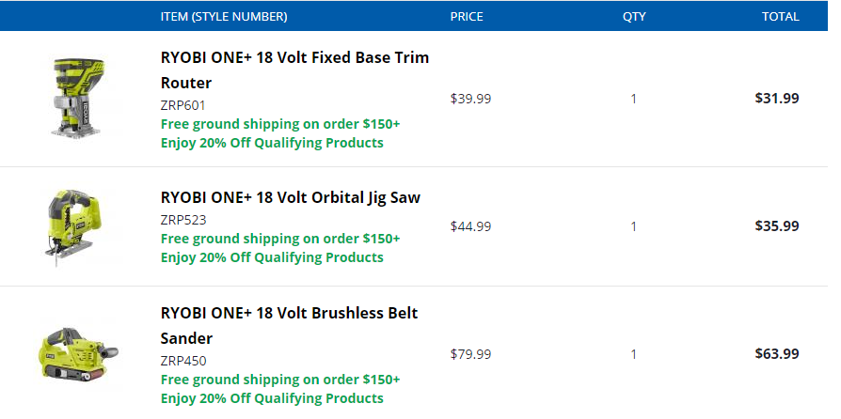Select the $63.99 Belt Sander total
841x419 pixels.
(777, 353)
